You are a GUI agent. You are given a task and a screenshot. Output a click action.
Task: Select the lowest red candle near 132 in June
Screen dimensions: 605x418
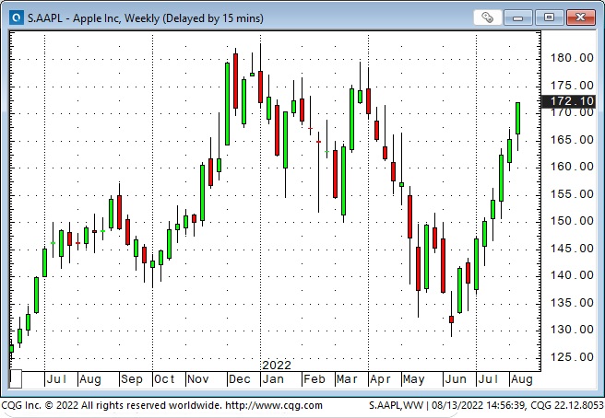click(x=451, y=319)
